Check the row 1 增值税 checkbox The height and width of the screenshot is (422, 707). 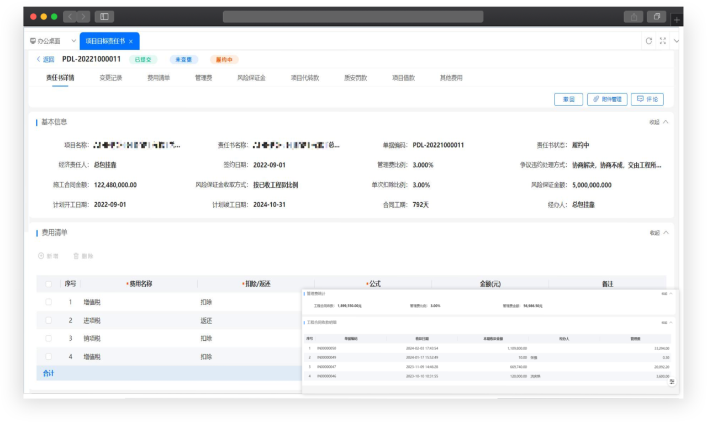click(49, 302)
